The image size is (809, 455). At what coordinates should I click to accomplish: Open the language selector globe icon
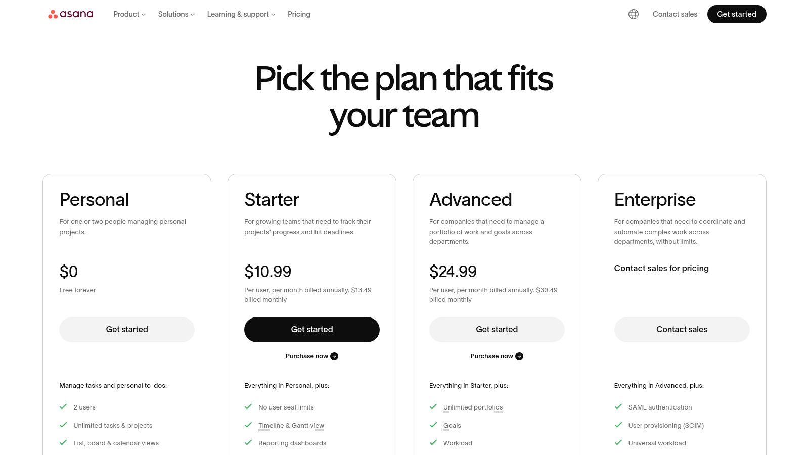[x=634, y=14]
